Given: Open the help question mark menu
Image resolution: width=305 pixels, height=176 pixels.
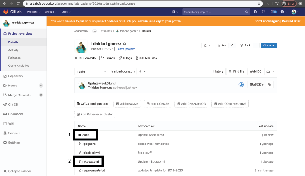Looking at the screenshot, I should (x=283, y=12).
